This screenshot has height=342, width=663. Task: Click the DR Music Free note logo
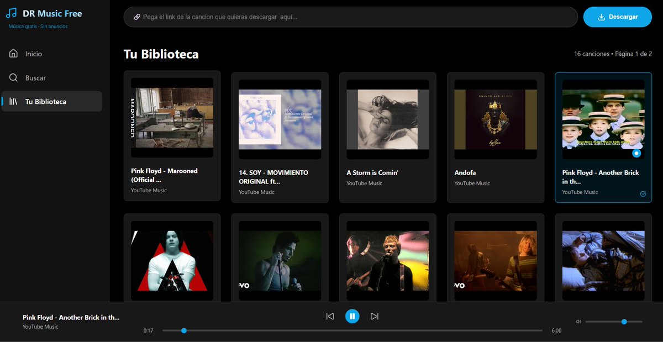(11, 13)
